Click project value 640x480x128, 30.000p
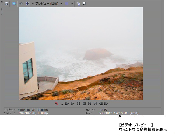Screen dimensions: 176x137 pos(33,110)
